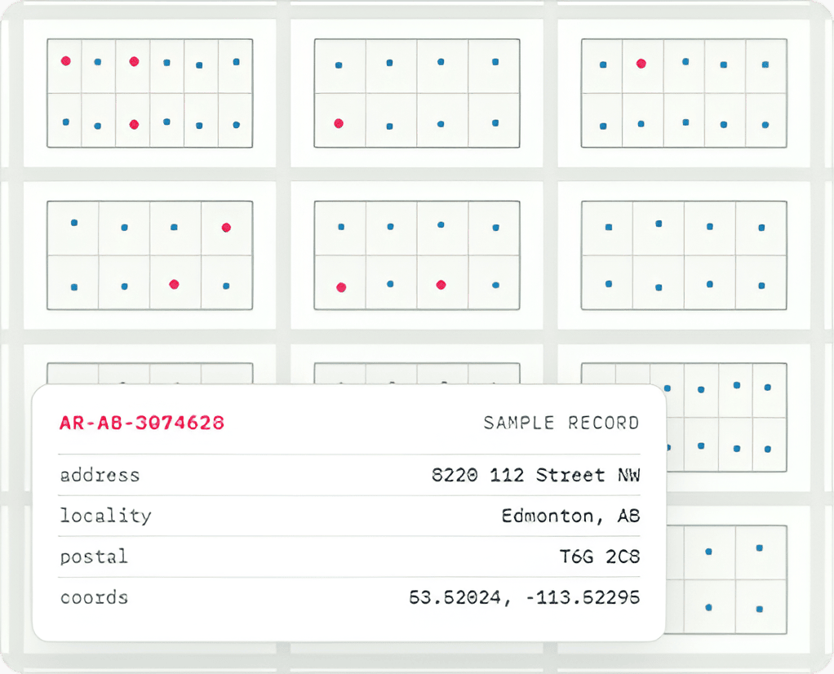Screen dimensions: 834x674
Task: Click the top-left blue dot in middle-right panel
Action: click(x=609, y=227)
